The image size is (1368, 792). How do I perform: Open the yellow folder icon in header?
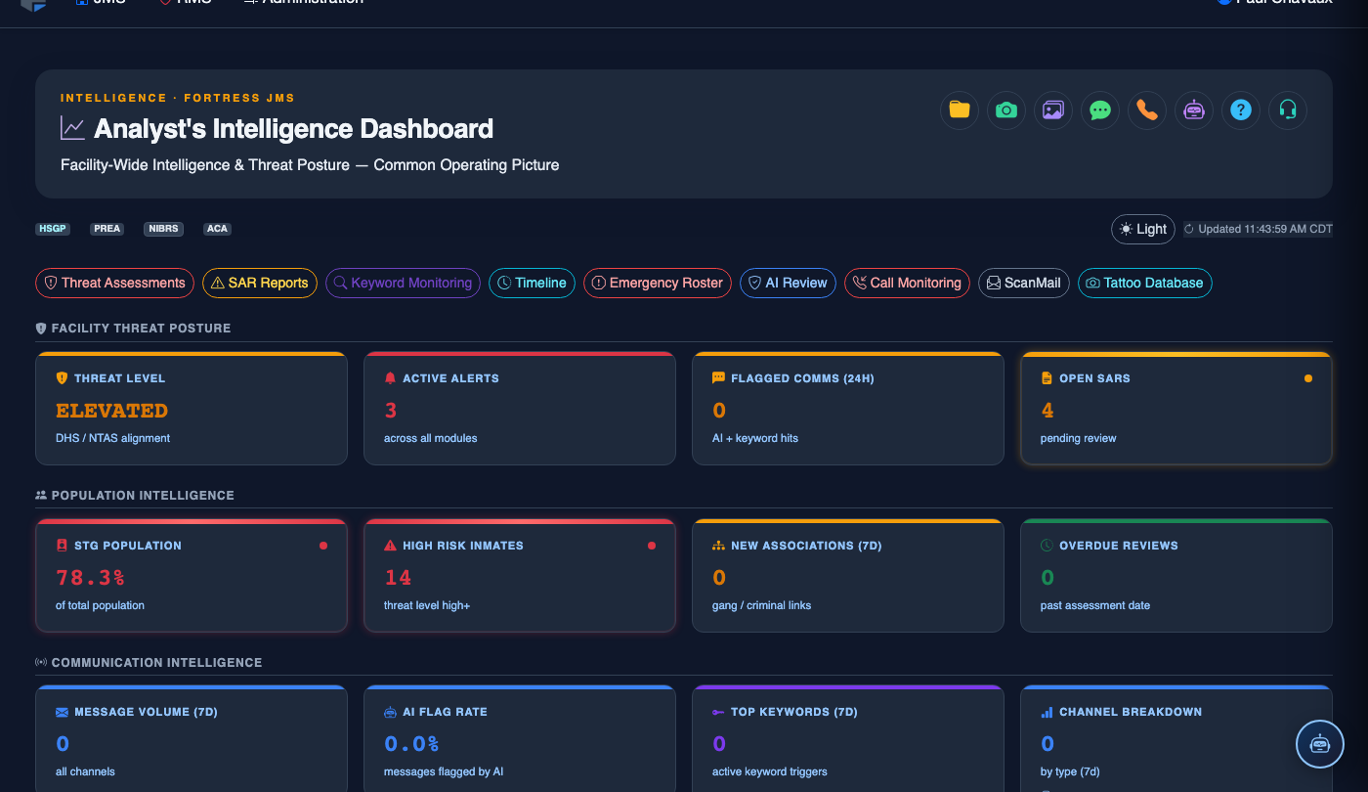pos(960,110)
